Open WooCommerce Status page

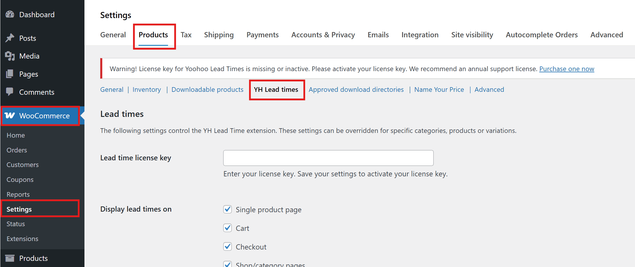[x=16, y=224]
